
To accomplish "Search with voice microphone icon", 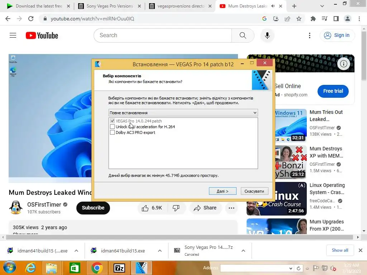I will point(267,35).
